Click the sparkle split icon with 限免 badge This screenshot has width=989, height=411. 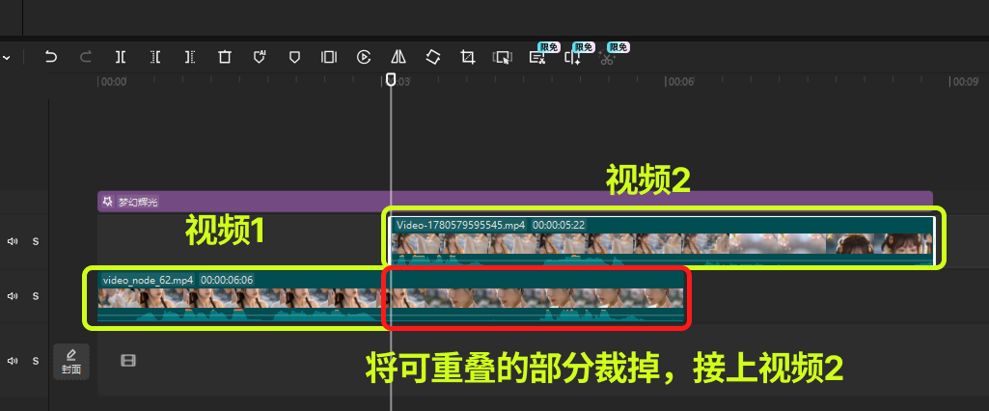[572, 58]
